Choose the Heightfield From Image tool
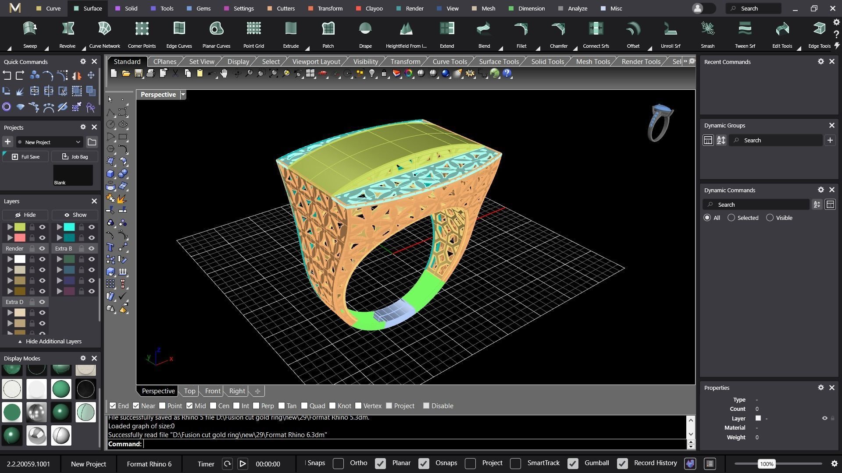Viewport: 842px width, 473px height. click(x=406, y=29)
